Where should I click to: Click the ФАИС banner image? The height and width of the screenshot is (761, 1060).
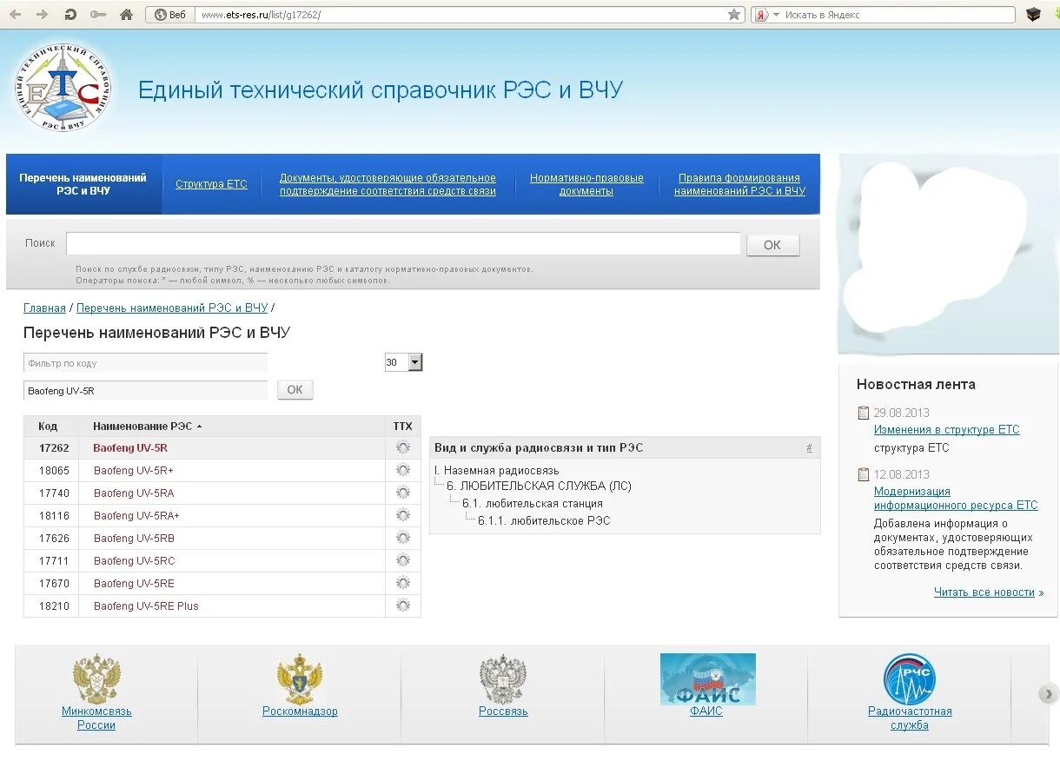pos(708,678)
